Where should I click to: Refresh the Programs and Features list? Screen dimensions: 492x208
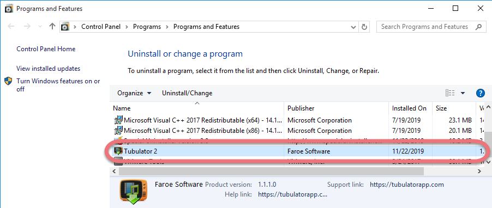click(364, 27)
